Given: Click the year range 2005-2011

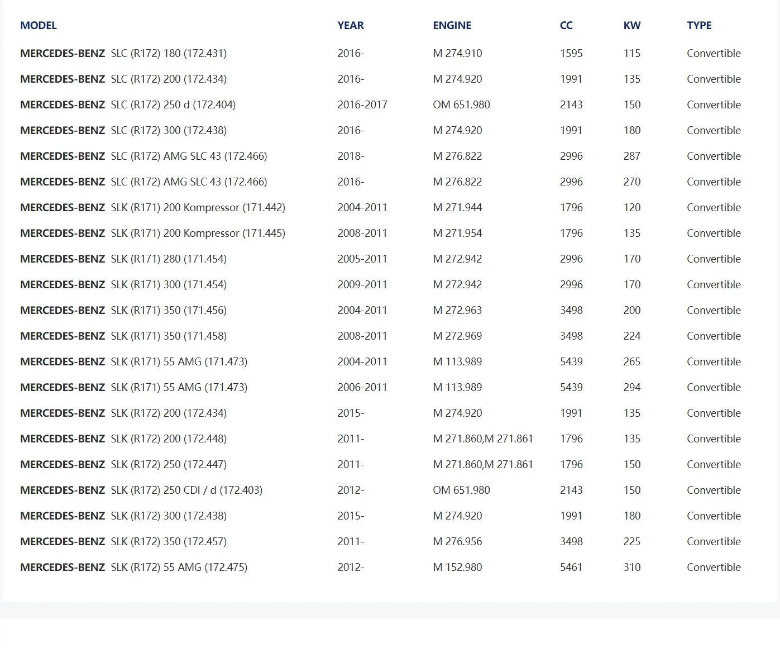Looking at the screenshot, I should tap(362, 259).
